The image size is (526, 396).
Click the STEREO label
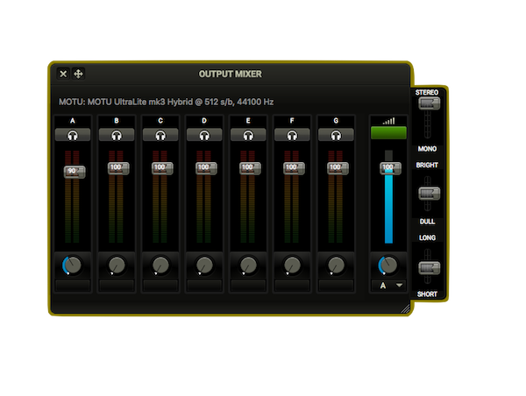point(427,92)
